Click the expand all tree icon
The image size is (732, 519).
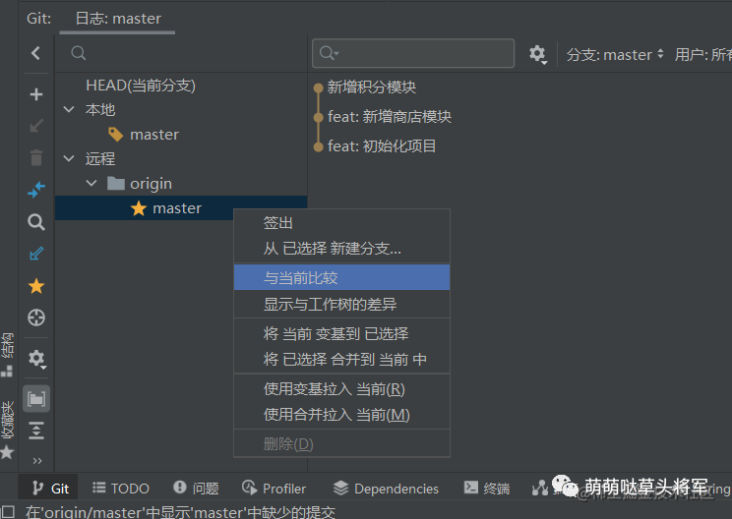click(x=36, y=431)
